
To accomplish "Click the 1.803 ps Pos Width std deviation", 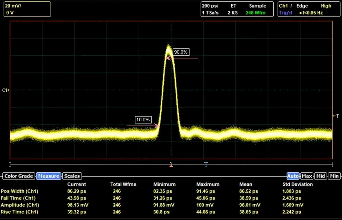I will (x=292, y=191).
